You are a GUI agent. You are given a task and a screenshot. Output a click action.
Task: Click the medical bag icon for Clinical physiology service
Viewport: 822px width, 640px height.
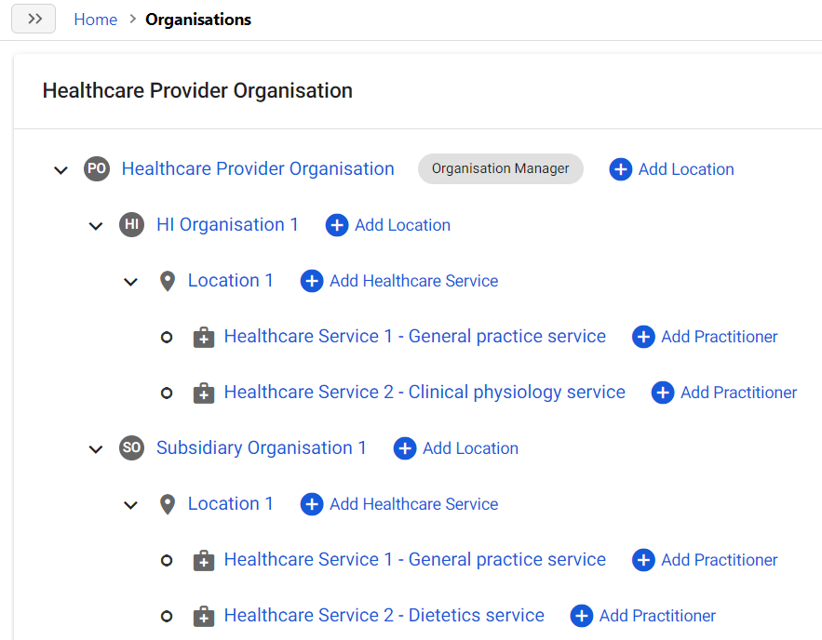point(203,393)
